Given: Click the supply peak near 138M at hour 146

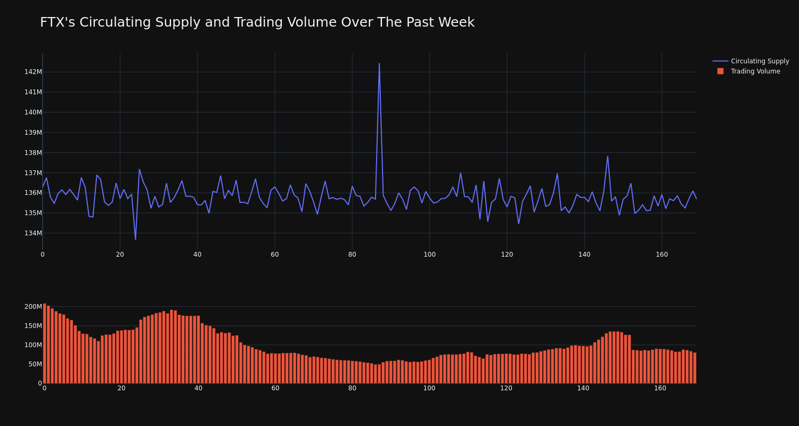Looking at the screenshot, I should (608, 156).
